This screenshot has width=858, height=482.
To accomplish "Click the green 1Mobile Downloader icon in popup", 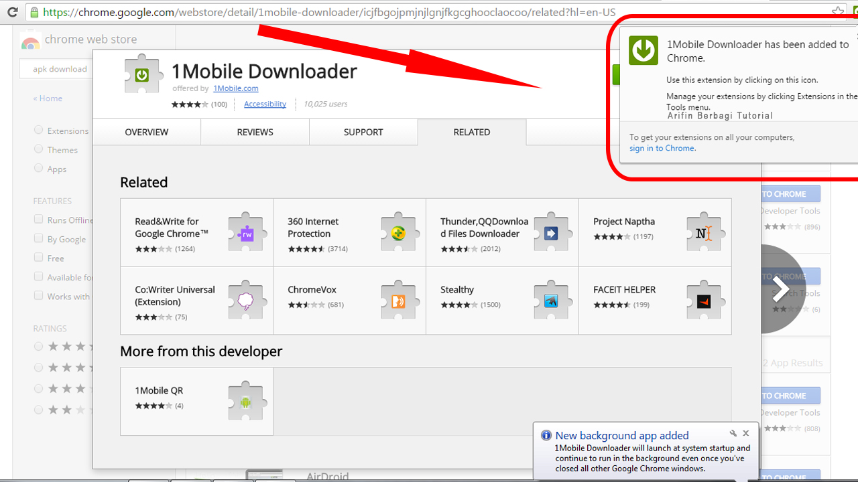I will [x=643, y=50].
